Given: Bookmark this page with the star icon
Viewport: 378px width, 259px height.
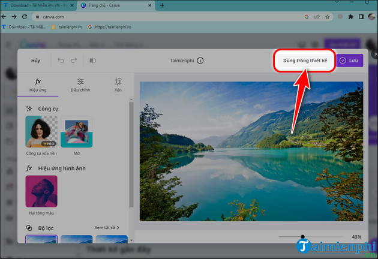Looking at the screenshot, I should pos(327,17).
